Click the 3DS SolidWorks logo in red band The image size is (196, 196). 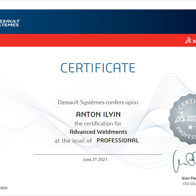click(x=191, y=40)
